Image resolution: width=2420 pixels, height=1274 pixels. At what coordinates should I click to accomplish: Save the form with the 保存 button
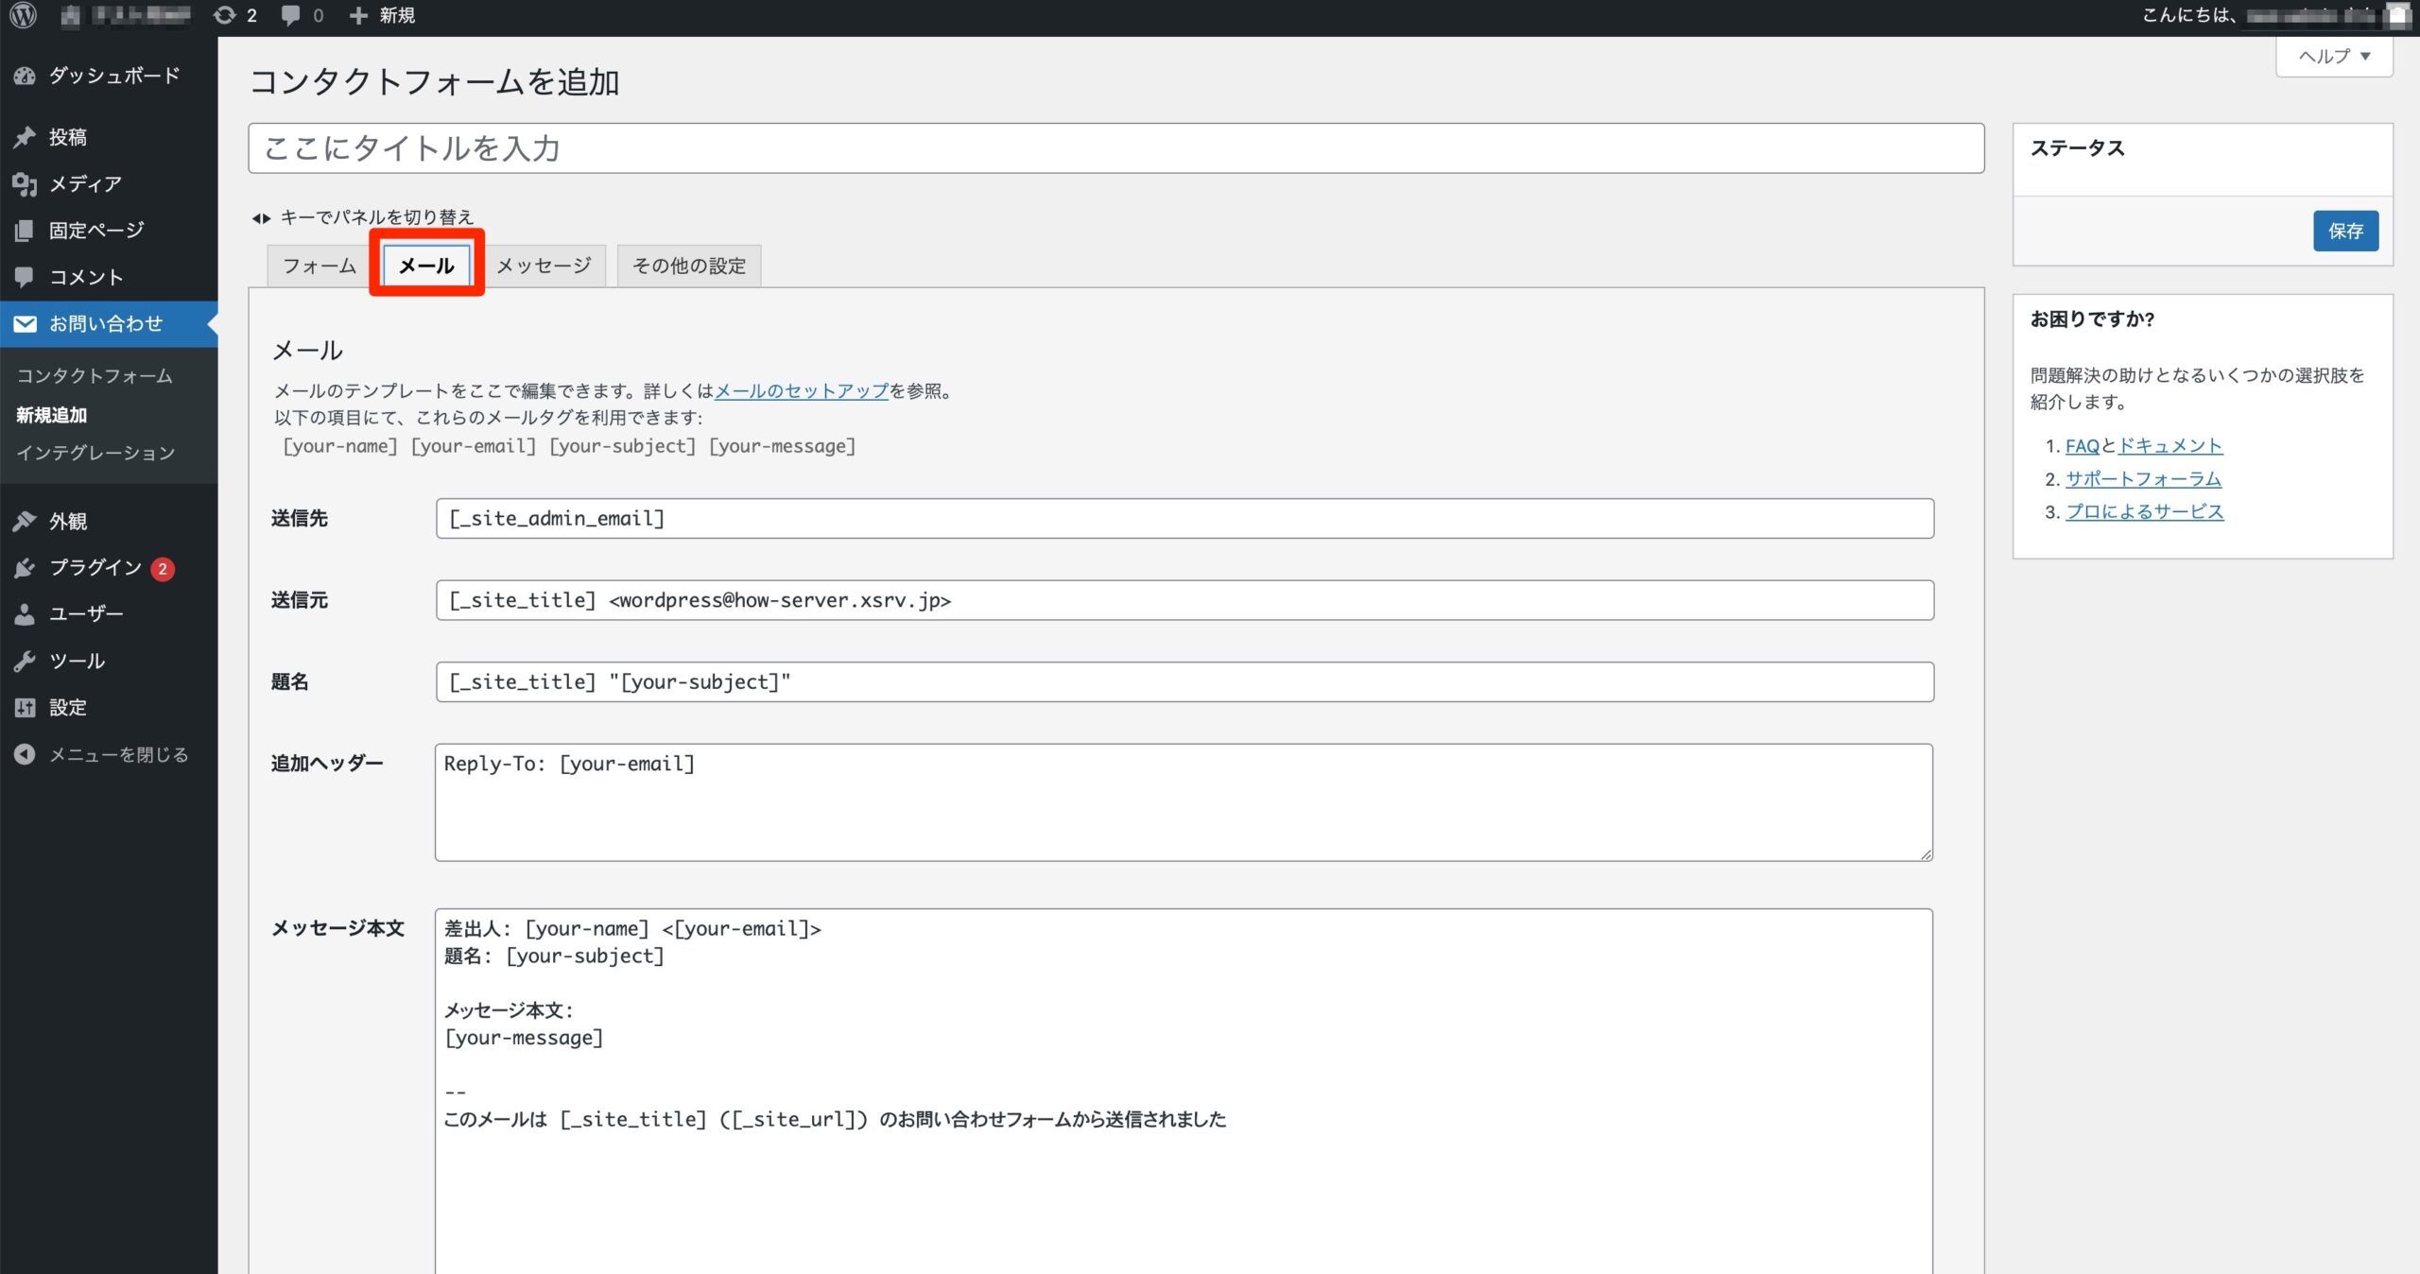tap(2346, 231)
